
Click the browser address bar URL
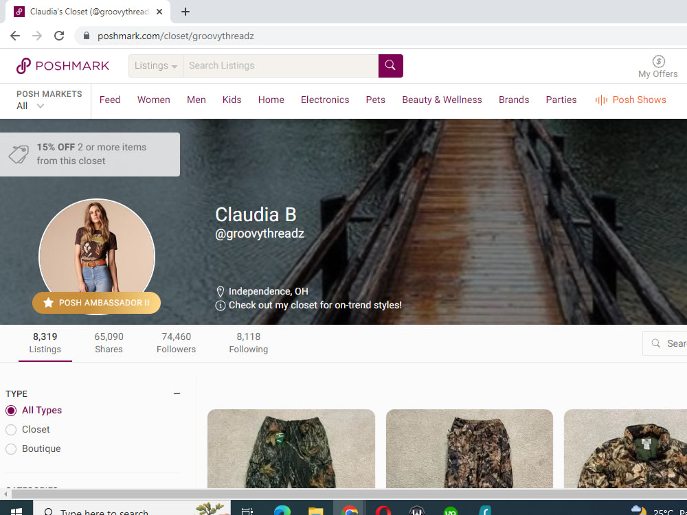[x=176, y=36]
